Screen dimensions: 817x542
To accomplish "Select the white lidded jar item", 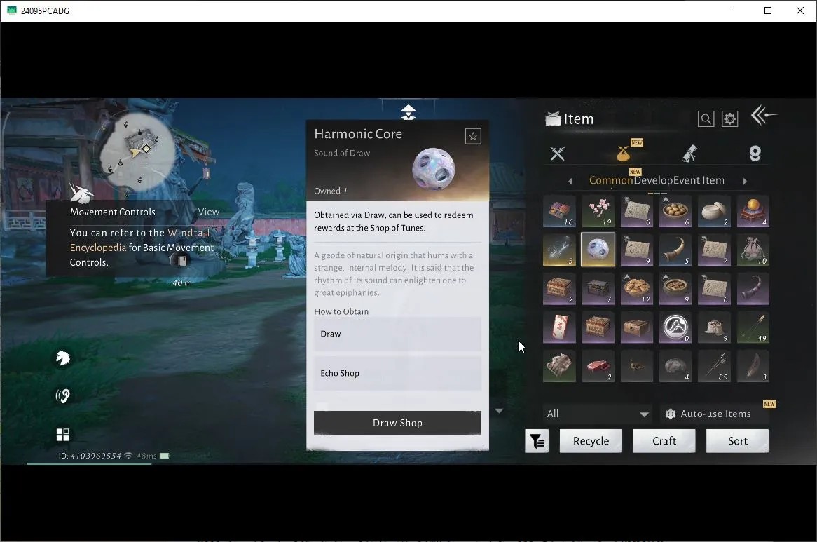I will (714, 211).
